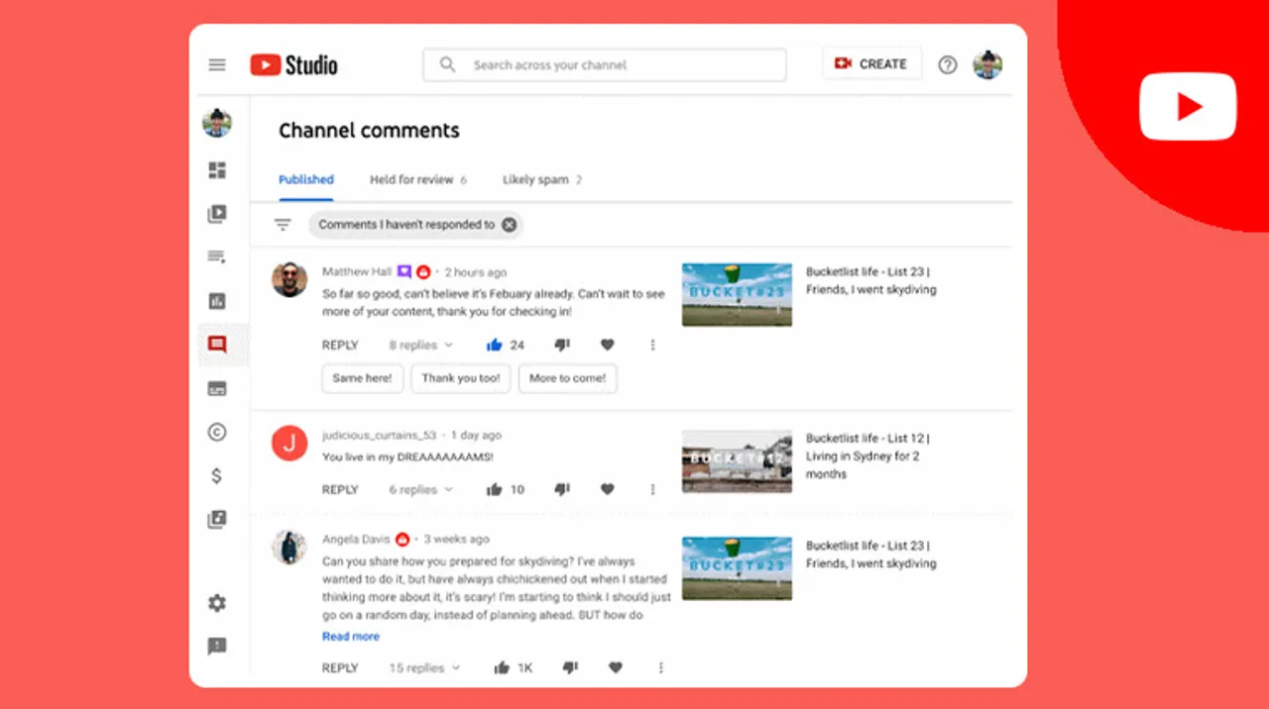Screen dimensions: 1269x709
Task: Click the 'Comments I haven't responded to' chip
Action: [x=415, y=225]
